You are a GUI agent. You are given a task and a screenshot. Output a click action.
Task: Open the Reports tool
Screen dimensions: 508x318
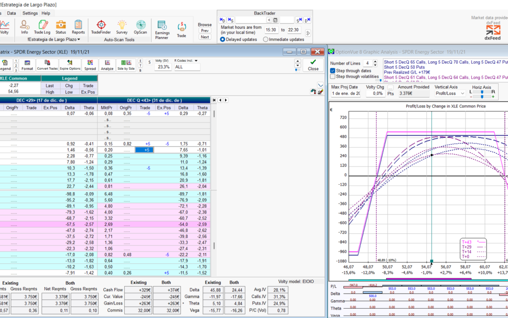point(78,27)
